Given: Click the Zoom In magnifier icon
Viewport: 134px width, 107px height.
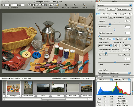Looking at the screenshot, I should coord(84,5).
